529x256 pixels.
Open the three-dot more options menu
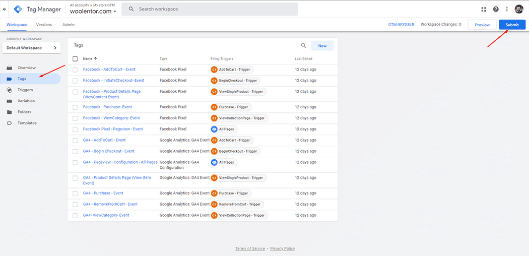point(507,9)
